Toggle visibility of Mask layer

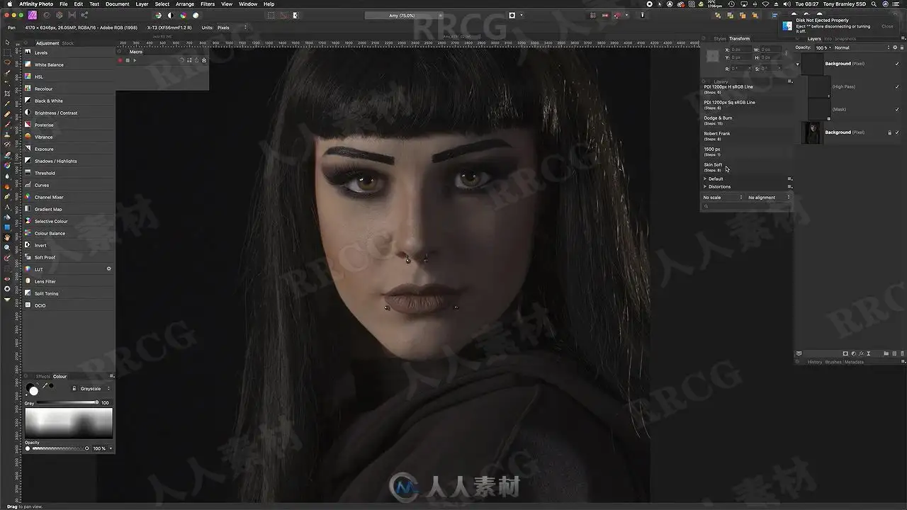897,109
